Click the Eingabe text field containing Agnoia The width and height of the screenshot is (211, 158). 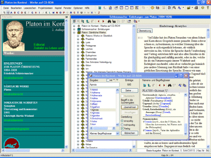104,85
